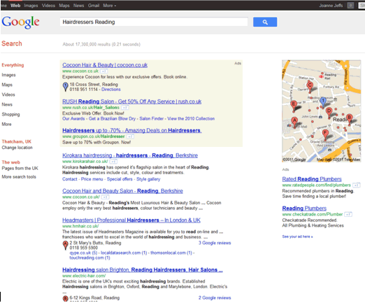Open RUSH Reading Salon ad title
This screenshot has height=303, width=365.
pyautogui.click(x=132, y=101)
